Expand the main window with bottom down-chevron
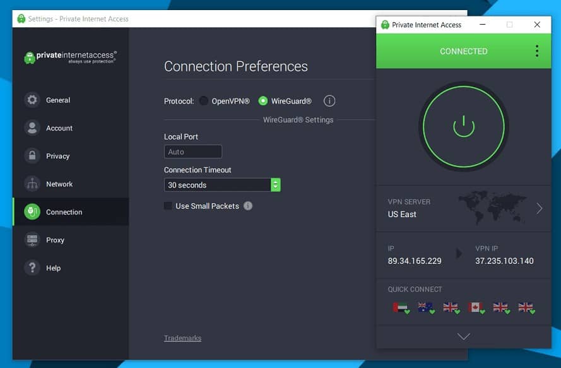This screenshot has width=561, height=368. click(464, 336)
